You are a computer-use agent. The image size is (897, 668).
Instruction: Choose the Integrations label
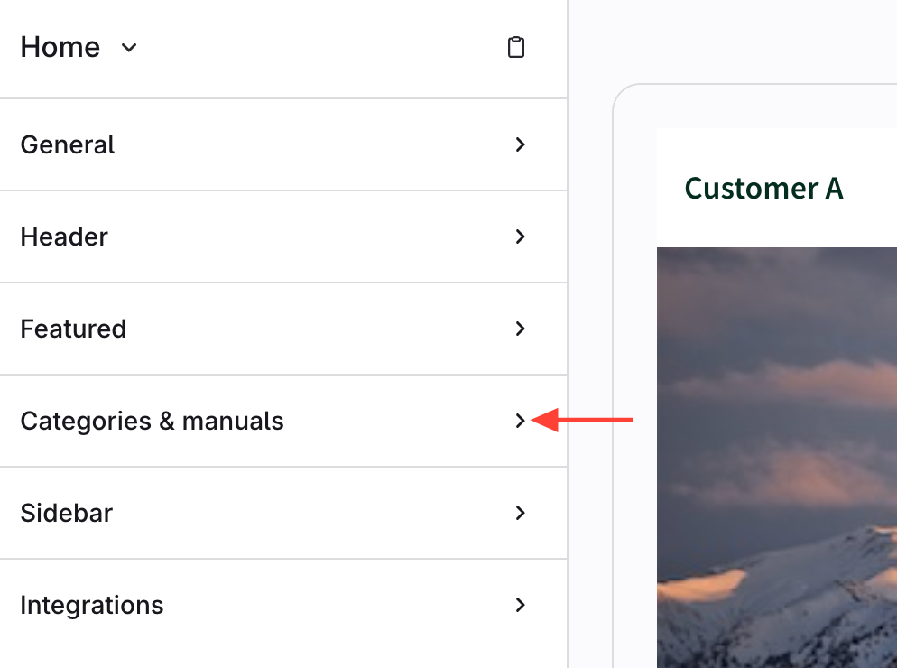click(x=92, y=605)
